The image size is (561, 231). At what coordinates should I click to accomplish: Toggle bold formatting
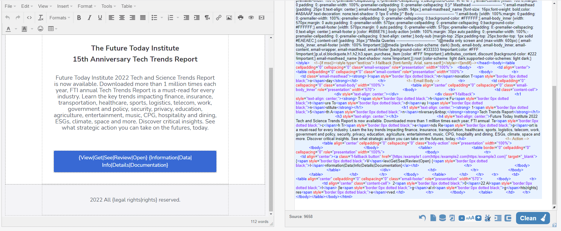[x=79, y=18]
